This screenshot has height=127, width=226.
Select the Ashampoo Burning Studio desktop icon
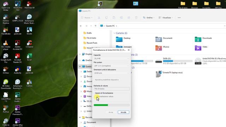[x=18, y=84]
